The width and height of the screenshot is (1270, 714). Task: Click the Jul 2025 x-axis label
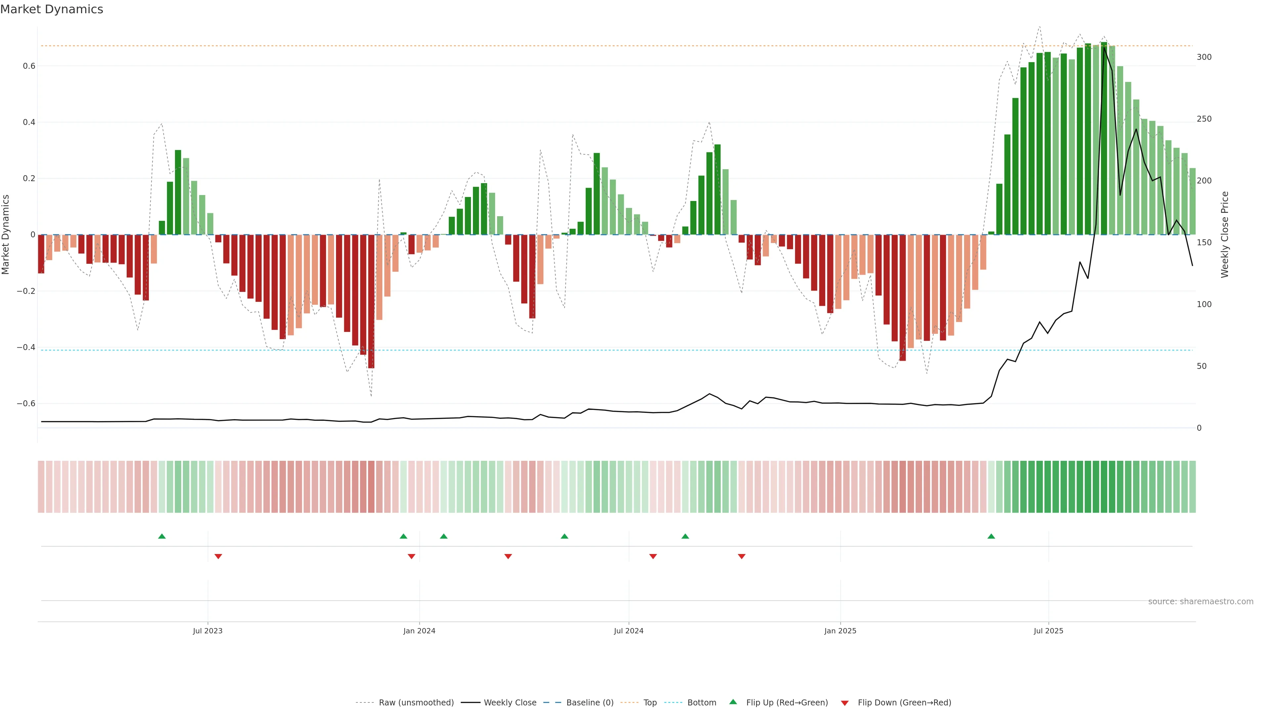tap(1048, 631)
